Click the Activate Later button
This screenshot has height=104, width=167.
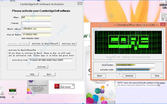click(68, 44)
